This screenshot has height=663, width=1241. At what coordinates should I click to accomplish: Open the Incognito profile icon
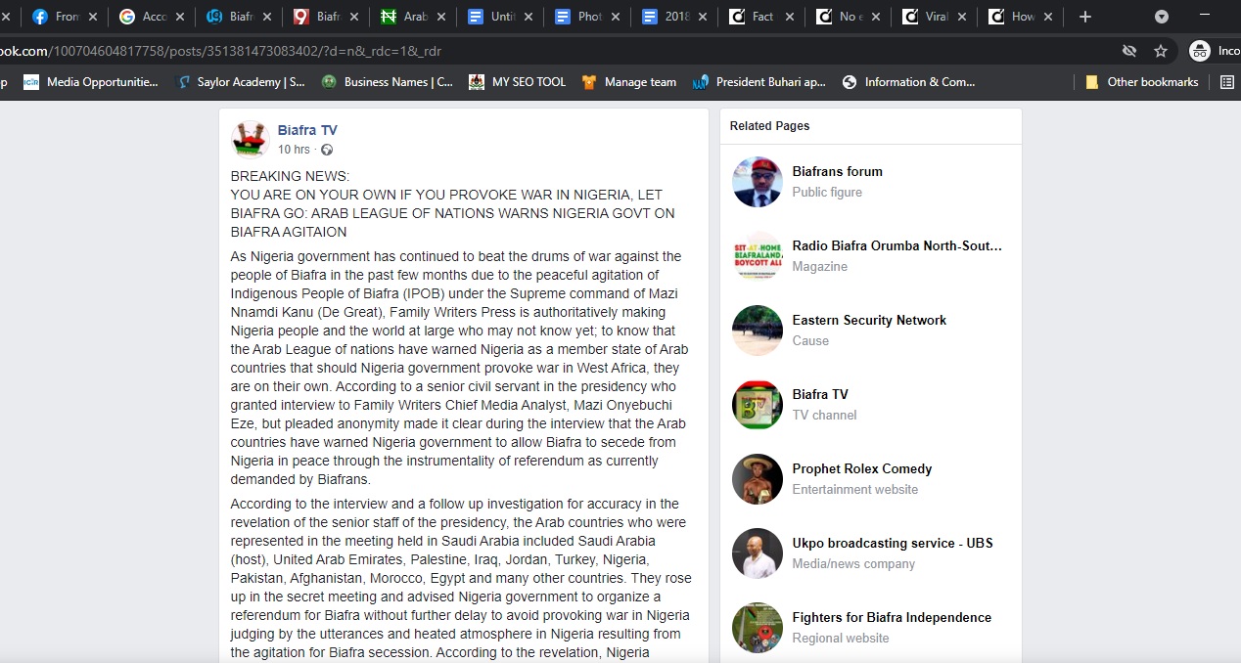pyautogui.click(x=1200, y=51)
